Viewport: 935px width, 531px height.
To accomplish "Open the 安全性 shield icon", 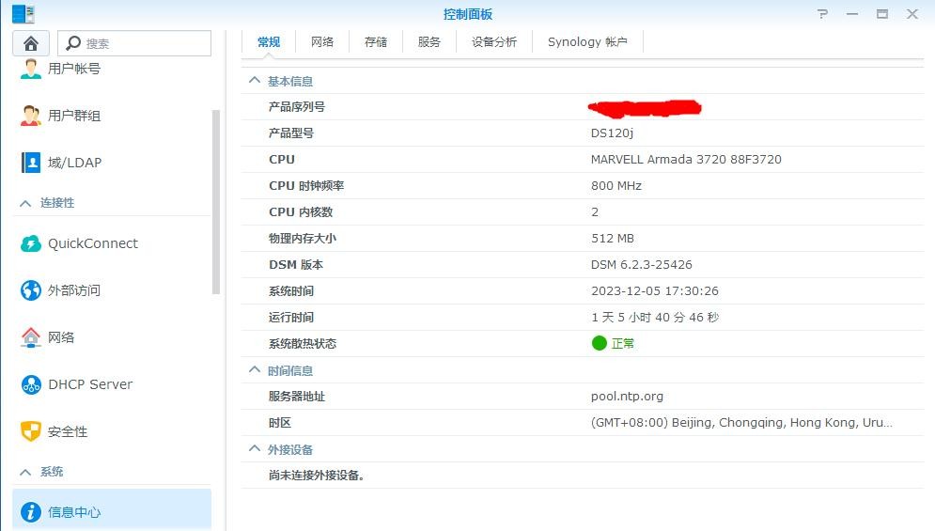I will [x=30, y=431].
